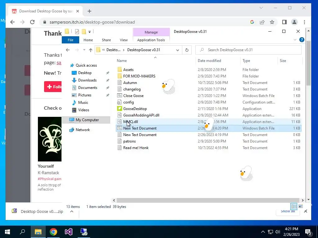318x238 pixels.
Task: Open Visual Studio from taskbar
Action: click(69, 232)
